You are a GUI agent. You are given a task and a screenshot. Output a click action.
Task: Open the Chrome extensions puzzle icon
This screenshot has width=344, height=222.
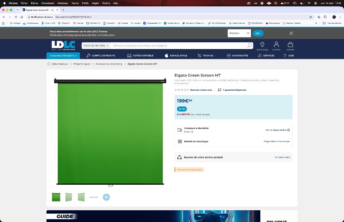click(x=325, y=17)
